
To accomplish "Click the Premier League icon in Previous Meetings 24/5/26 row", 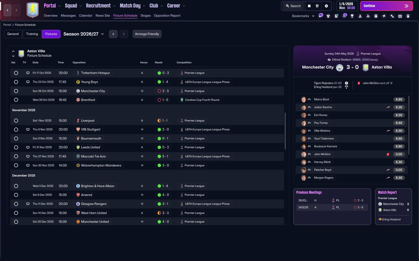I will tap(333, 207).
